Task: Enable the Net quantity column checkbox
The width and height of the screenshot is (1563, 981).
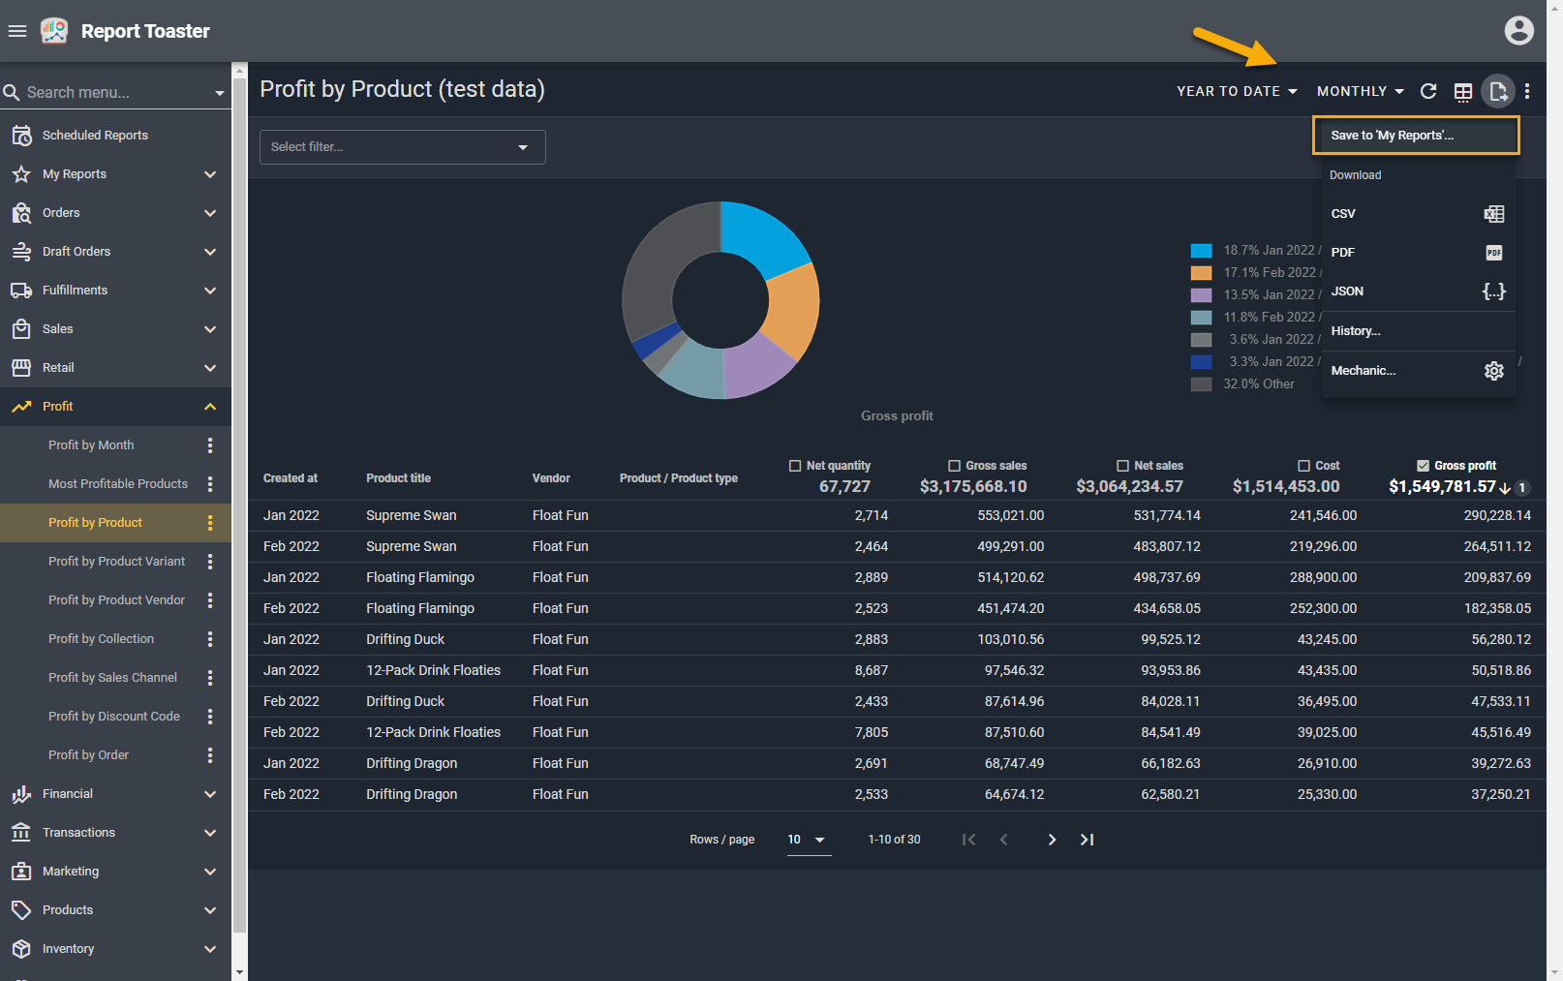Action: [x=795, y=466]
